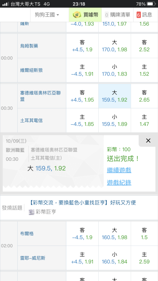This screenshot has width=158, height=281.
Task: Open team 塞德維塔奧林匹亞聯盟 in the match list
Action: click(40, 96)
